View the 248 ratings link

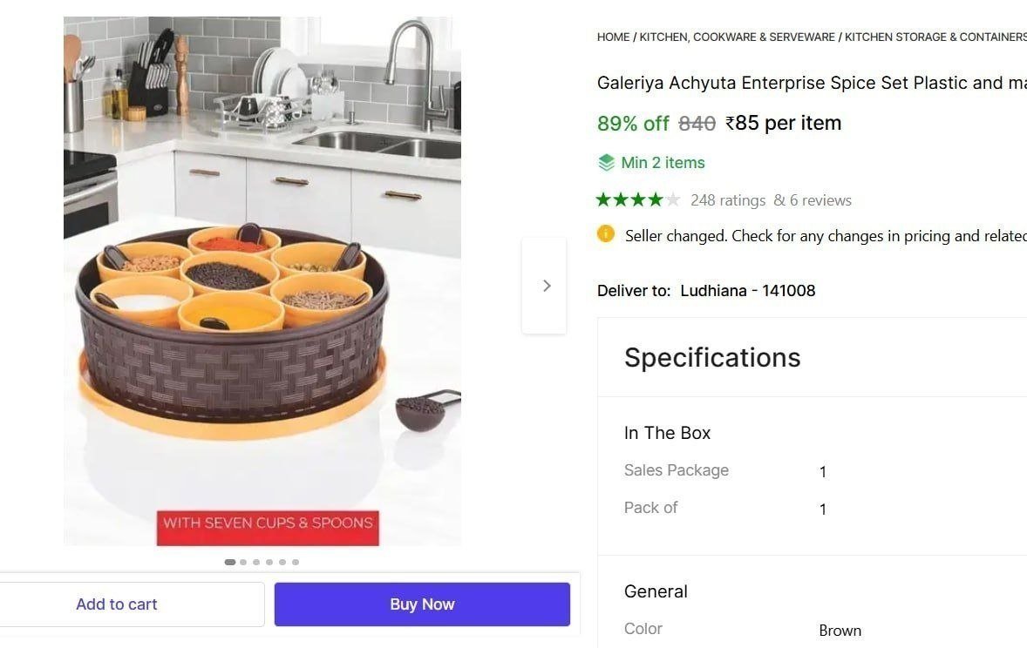(x=728, y=200)
